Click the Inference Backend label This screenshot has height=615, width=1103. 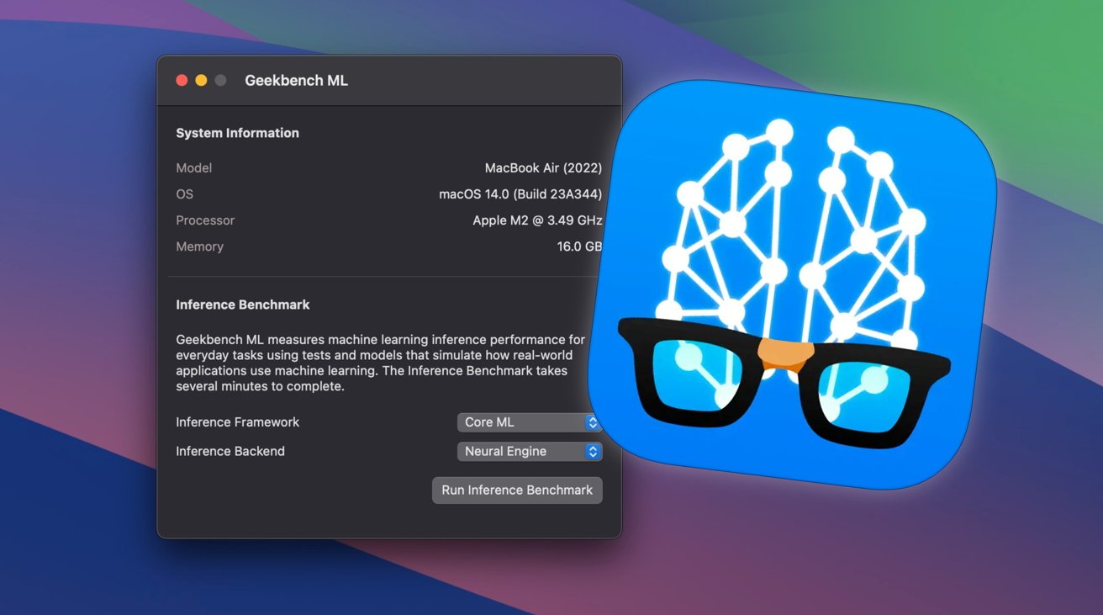point(230,452)
